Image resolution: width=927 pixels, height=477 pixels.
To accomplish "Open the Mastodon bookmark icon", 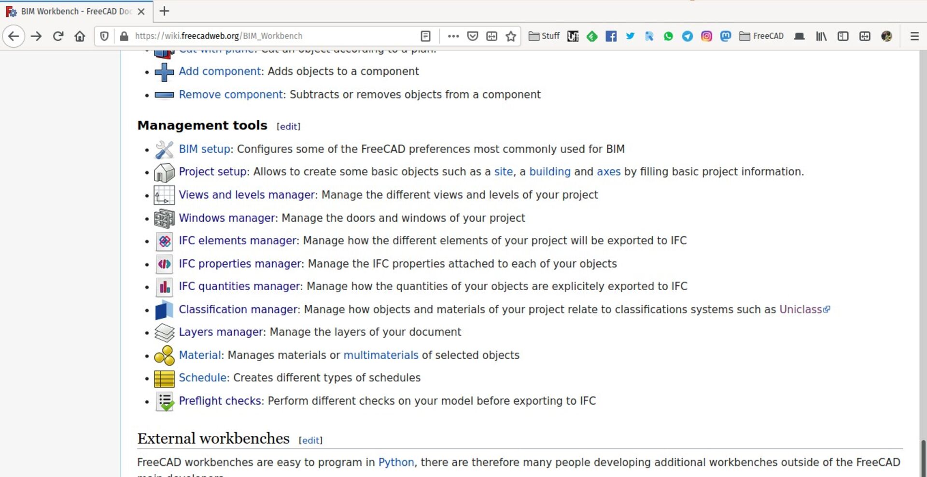I will (725, 36).
